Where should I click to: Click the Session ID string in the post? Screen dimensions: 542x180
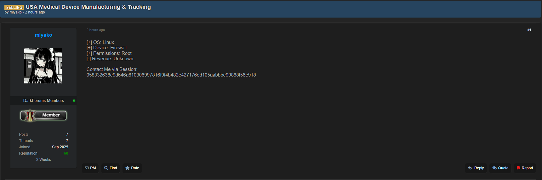171,75
